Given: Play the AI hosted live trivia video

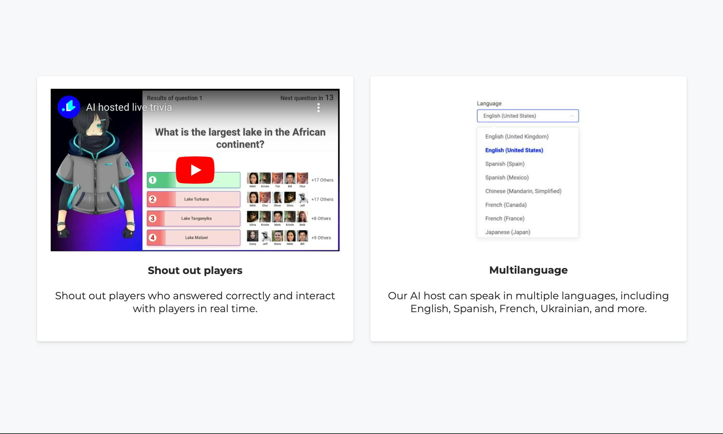Looking at the screenshot, I should 195,170.
